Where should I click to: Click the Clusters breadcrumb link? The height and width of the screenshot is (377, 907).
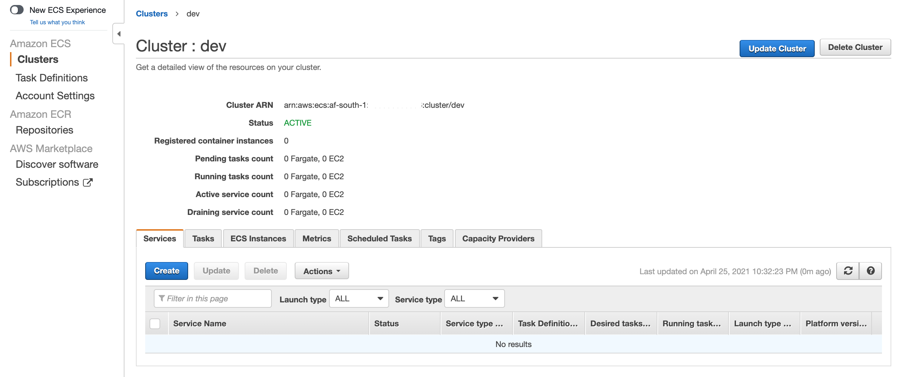(x=152, y=14)
